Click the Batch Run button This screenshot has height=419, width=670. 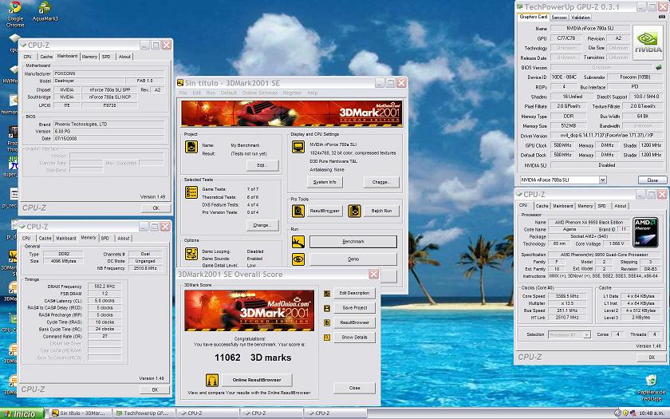tap(381, 211)
